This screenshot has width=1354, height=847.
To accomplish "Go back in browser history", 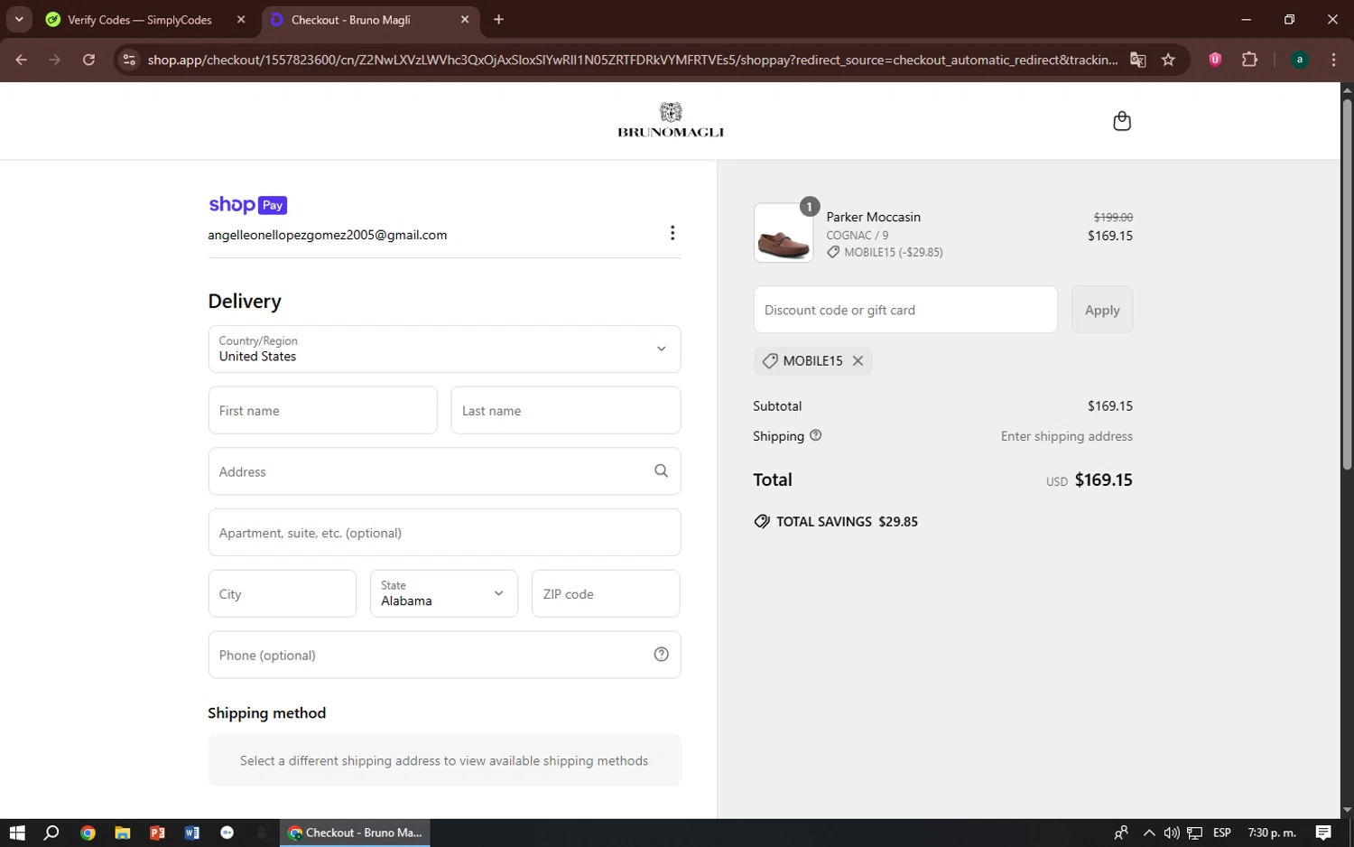I will pyautogui.click(x=22, y=60).
